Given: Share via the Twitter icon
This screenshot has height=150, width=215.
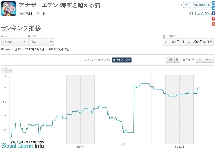Looking at the screenshot, I should pyautogui.click(x=213, y=8).
